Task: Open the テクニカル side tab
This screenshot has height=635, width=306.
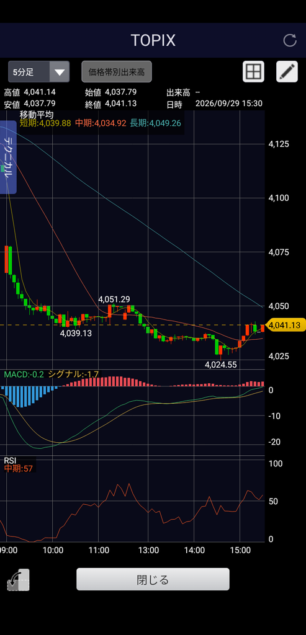Action: tap(9, 158)
